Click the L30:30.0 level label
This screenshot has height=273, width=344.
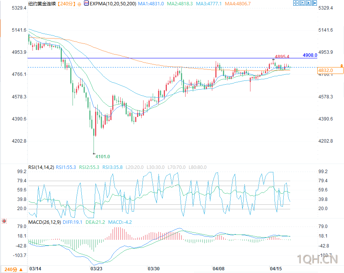coord(155,167)
